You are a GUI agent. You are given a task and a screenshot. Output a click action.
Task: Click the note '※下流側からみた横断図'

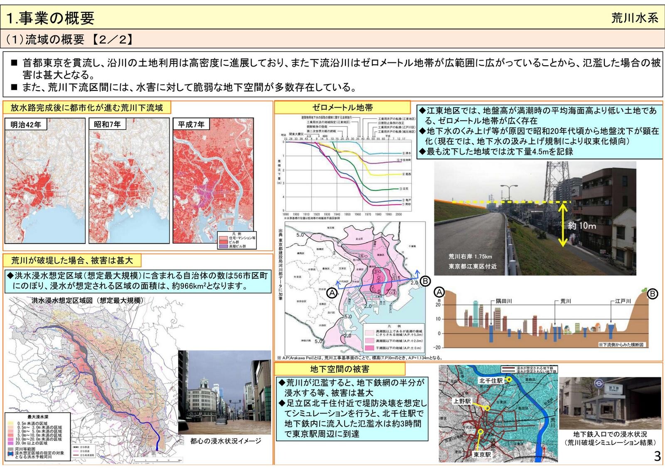coord(621,345)
